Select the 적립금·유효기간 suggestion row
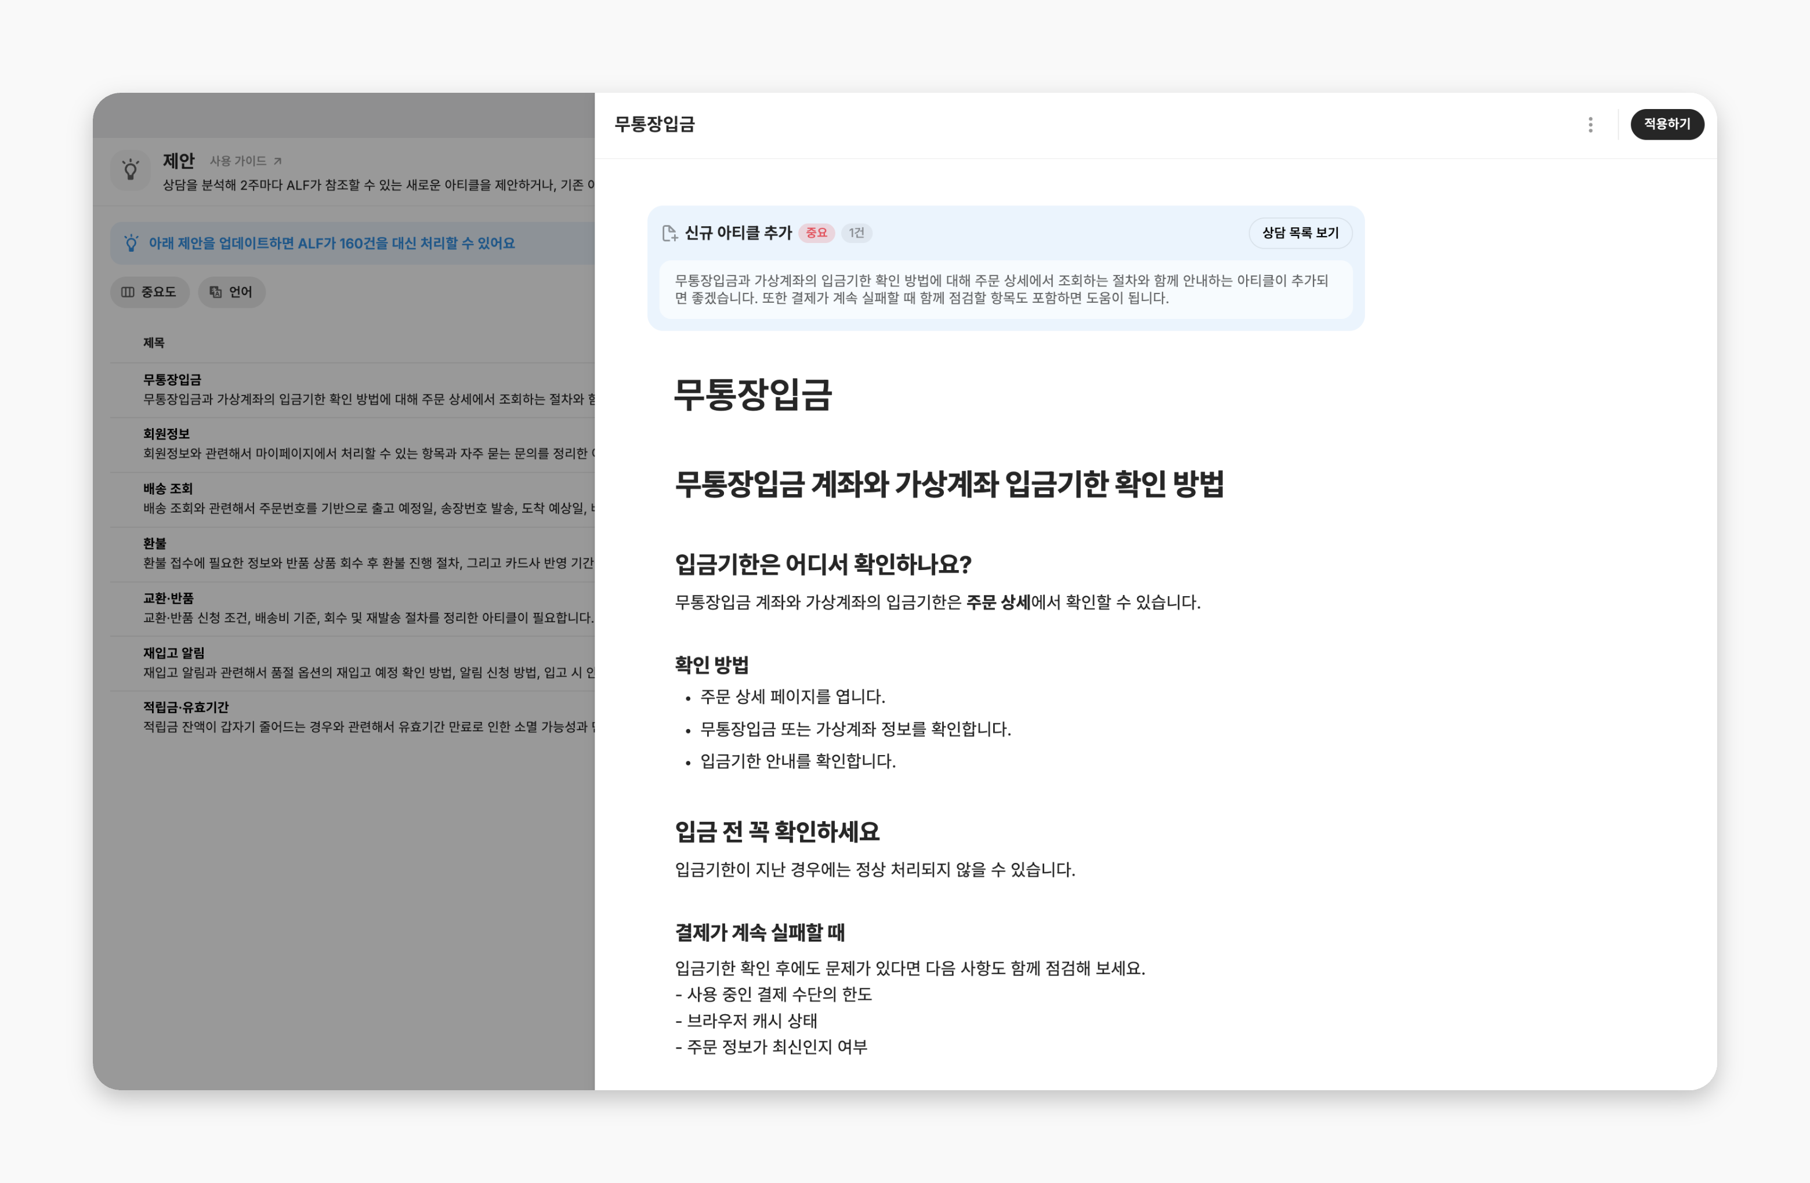The image size is (1810, 1183). pyautogui.click(x=352, y=718)
